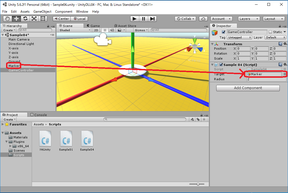Open Transform component help icon
Screen dimensions: 288x193
tap(280, 44)
